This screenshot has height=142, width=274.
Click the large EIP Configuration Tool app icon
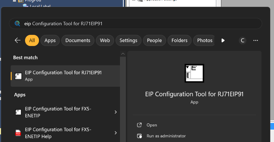coord(194,73)
